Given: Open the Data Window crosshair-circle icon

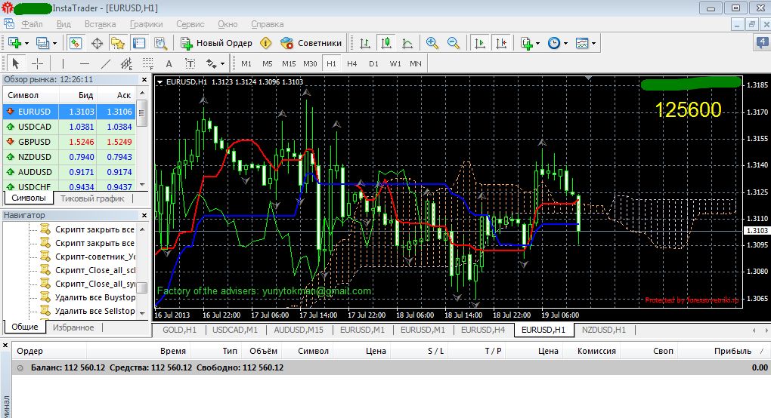Looking at the screenshot, I should [97, 43].
